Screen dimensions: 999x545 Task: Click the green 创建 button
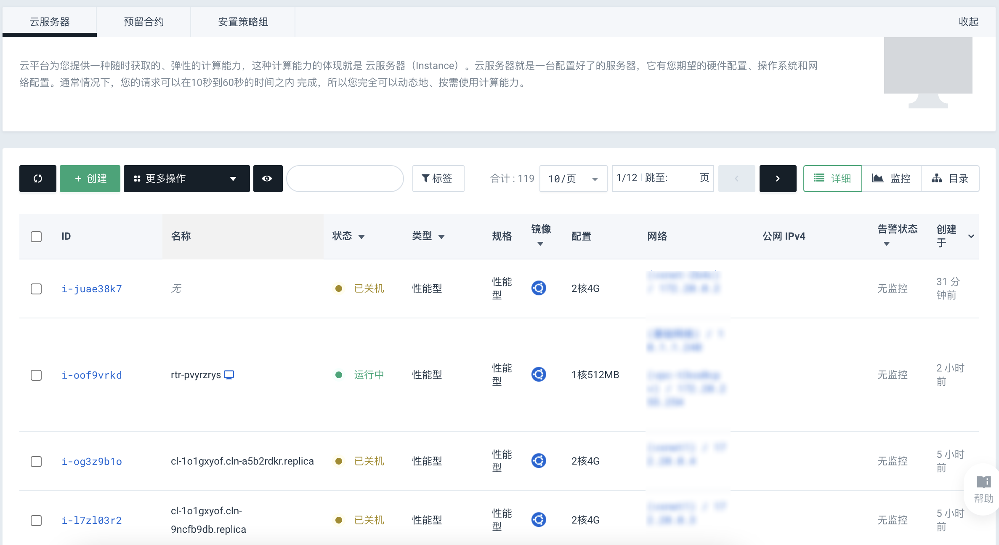[90, 179]
